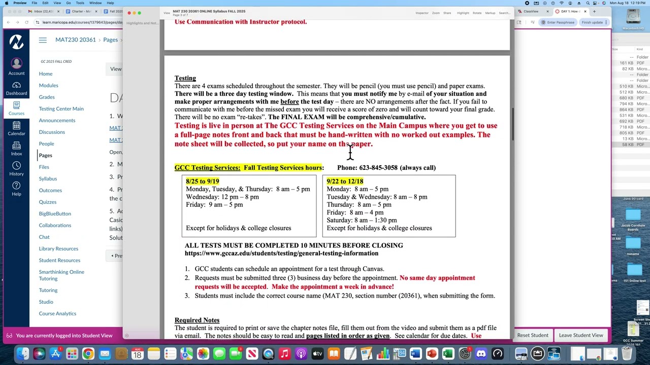Open a new Chrome tab with plus
The width and height of the screenshot is (650, 365).
[594, 11]
